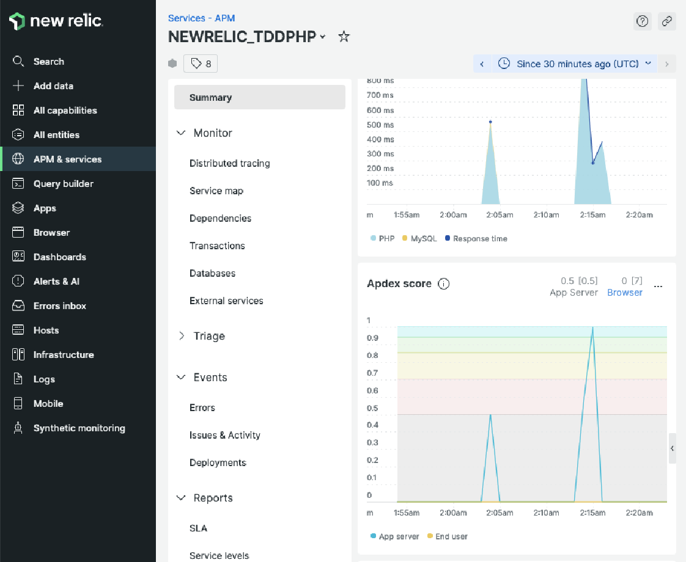Click the Browser Apdex link

(x=625, y=293)
